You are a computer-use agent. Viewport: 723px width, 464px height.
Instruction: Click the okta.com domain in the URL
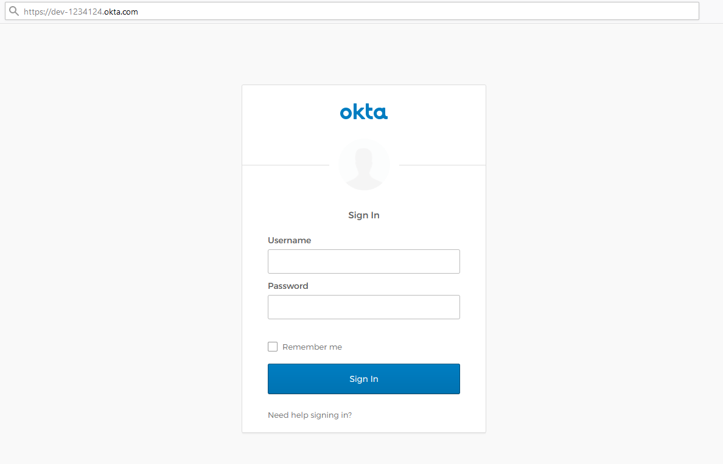tap(121, 12)
